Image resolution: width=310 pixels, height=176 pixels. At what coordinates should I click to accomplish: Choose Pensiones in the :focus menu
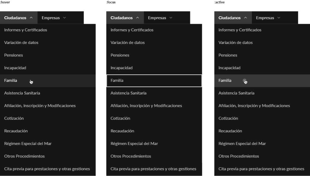[x=120, y=55]
